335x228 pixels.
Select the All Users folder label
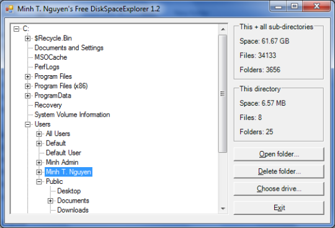click(58, 134)
